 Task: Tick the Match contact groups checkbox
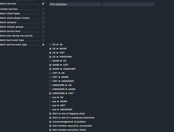click(43, 27)
